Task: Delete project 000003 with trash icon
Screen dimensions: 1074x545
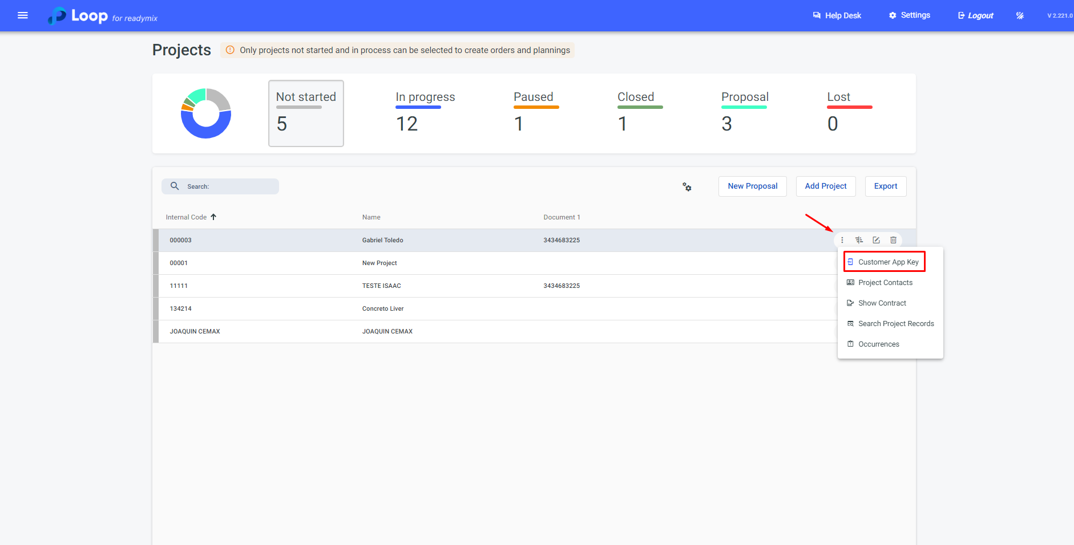Action: click(x=893, y=240)
